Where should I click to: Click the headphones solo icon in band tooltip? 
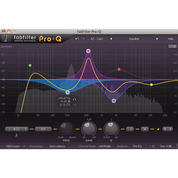(x=74, y=99)
